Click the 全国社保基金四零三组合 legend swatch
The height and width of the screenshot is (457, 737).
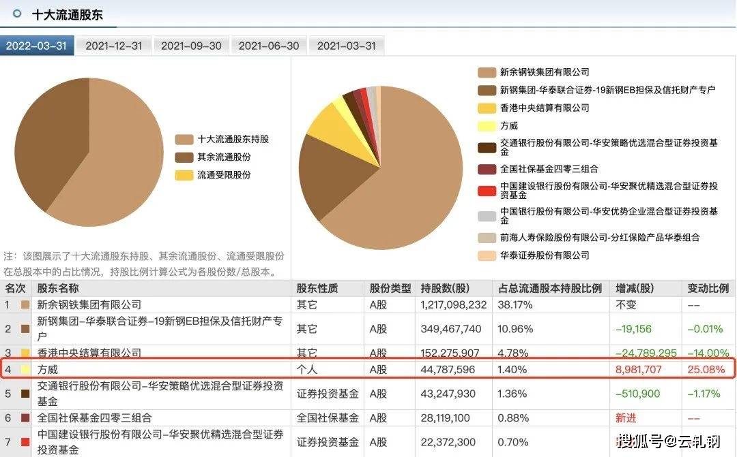coord(487,169)
